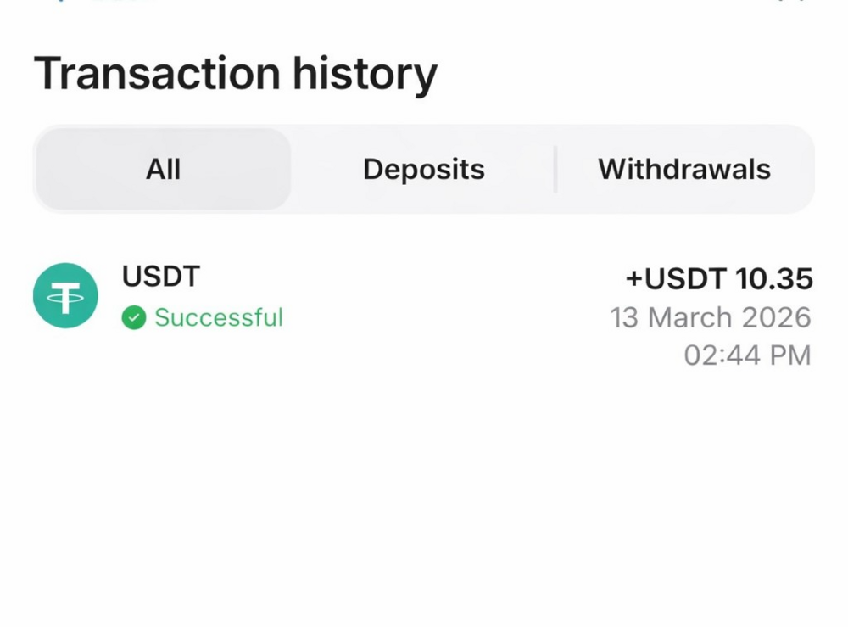
Task: Tap the partially visible blue back arrow
Action: point(59,2)
